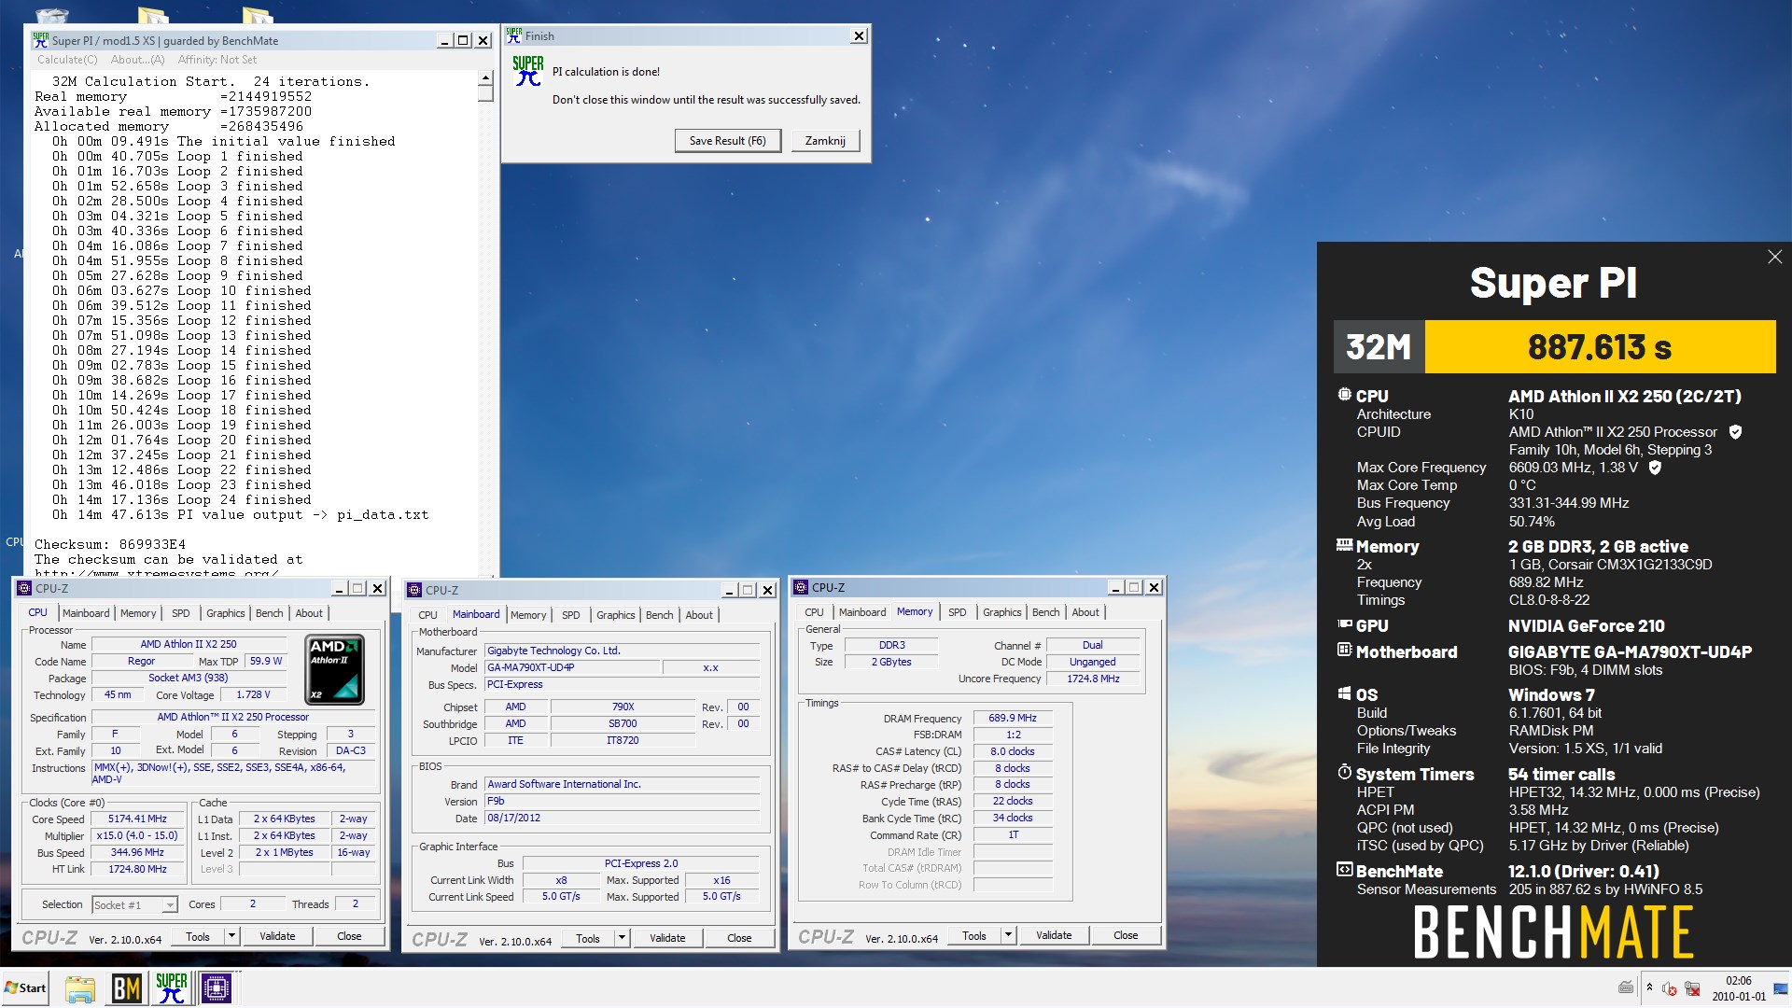Screen dimensions: 1792x1008
Task: Click the Start button
Action: pyautogui.click(x=25, y=987)
